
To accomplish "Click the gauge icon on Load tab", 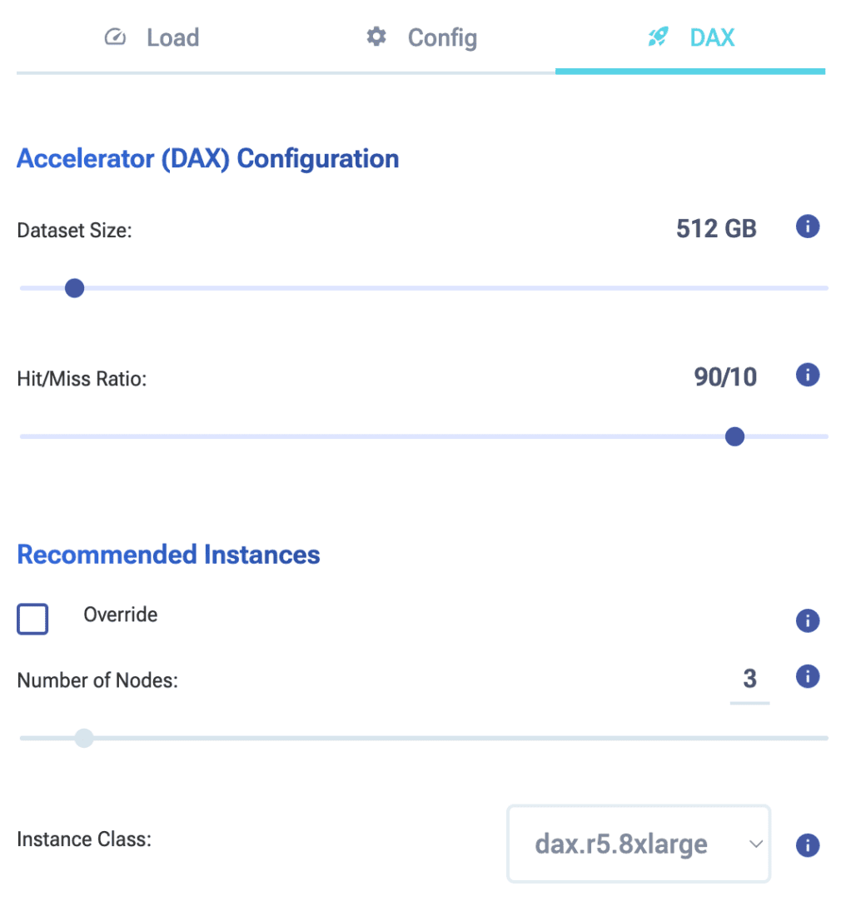I will click(x=115, y=37).
